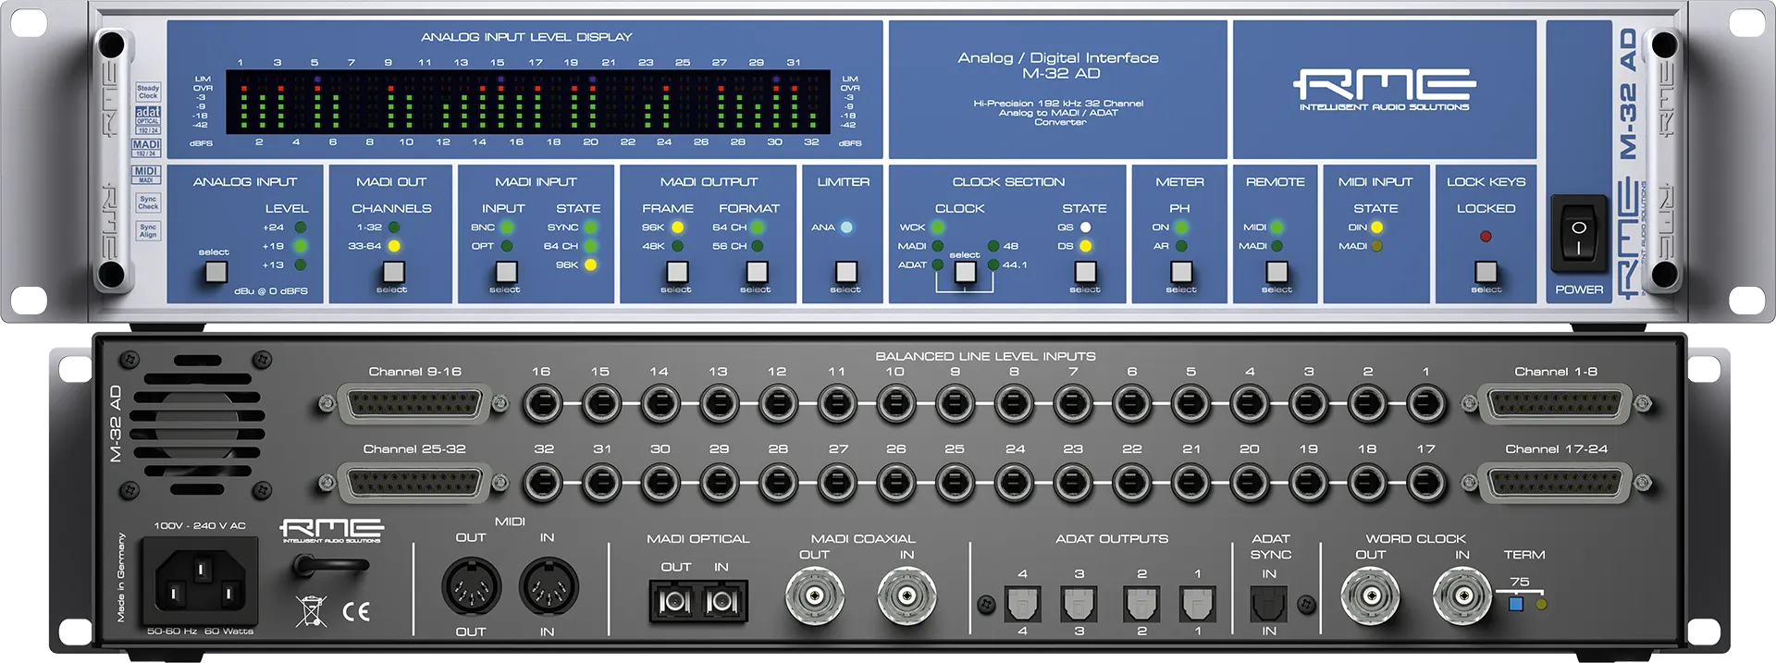Click the Word Clock IN BNC connector

coord(1461,596)
